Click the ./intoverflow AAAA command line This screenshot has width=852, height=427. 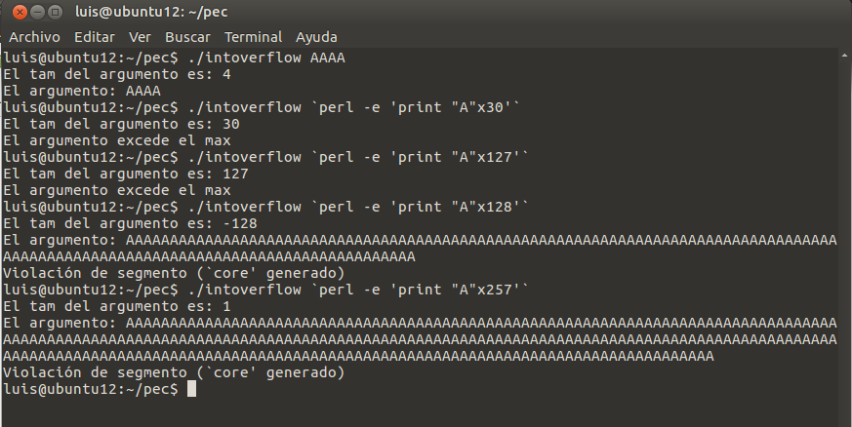[x=175, y=58]
